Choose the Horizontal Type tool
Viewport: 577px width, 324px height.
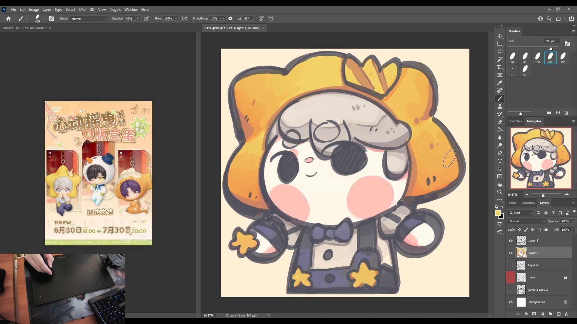pos(500,161)
